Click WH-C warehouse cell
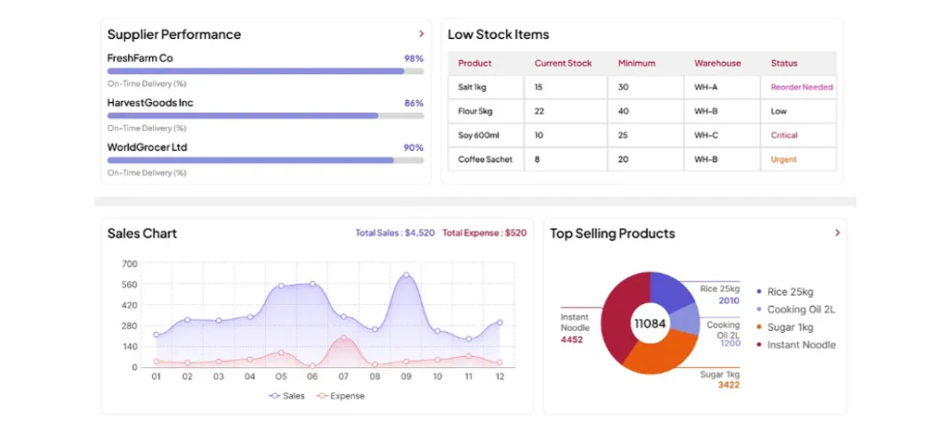The image size is (951, 432). click(722, 135)
